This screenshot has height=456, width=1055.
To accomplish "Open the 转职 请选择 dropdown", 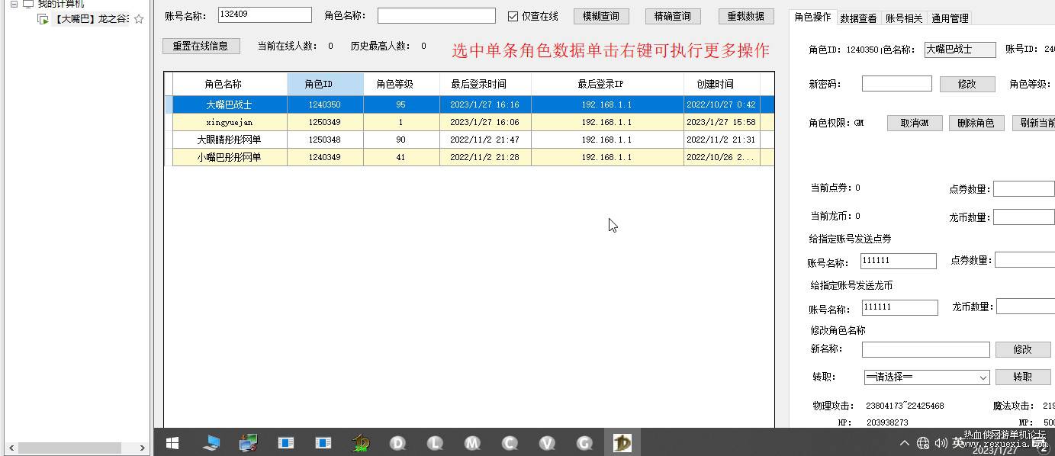I will coord(926,377).
